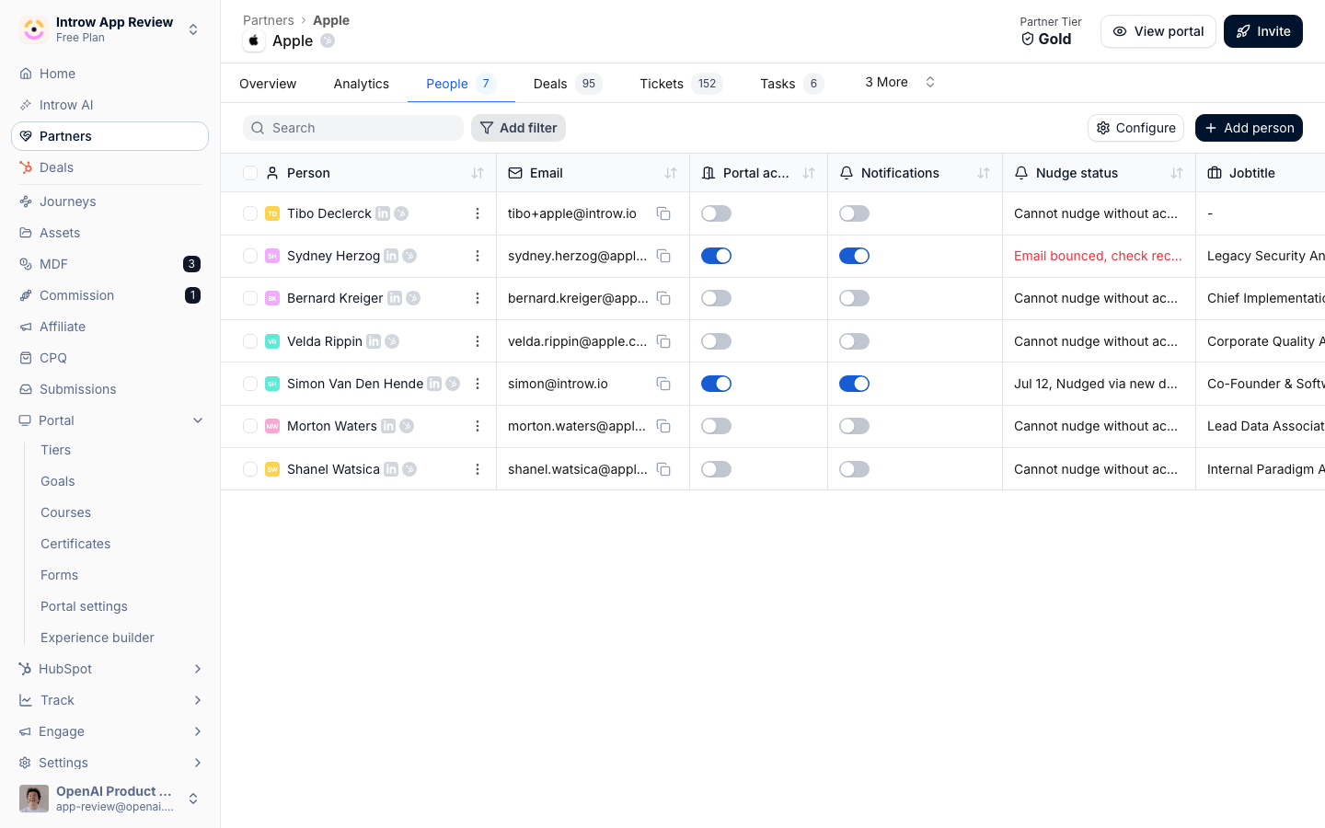This screenshot has width=1325, height=828.
Task: Expand the Engage sidebar section
Action: pos(198,731)
